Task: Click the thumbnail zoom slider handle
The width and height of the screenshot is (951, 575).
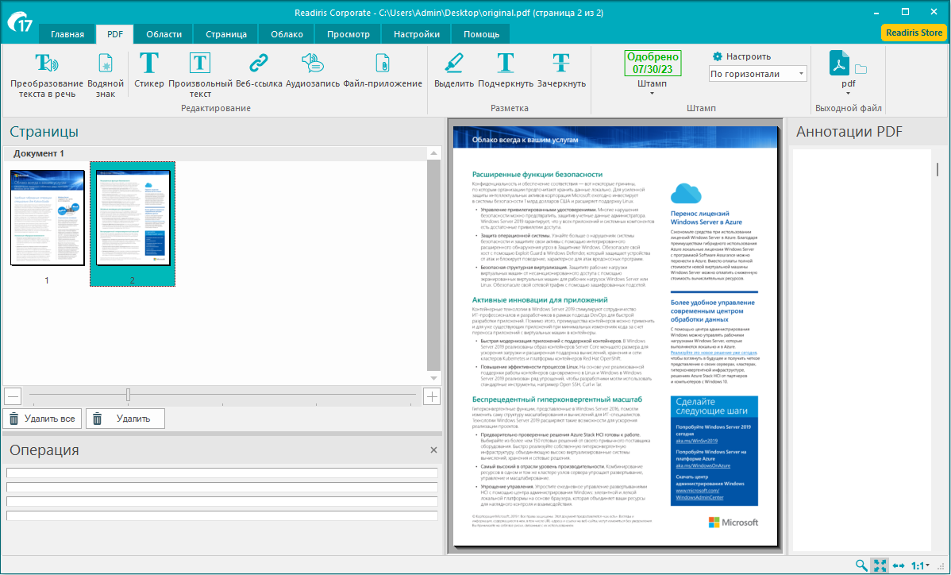Action: (x=128, y=396)
